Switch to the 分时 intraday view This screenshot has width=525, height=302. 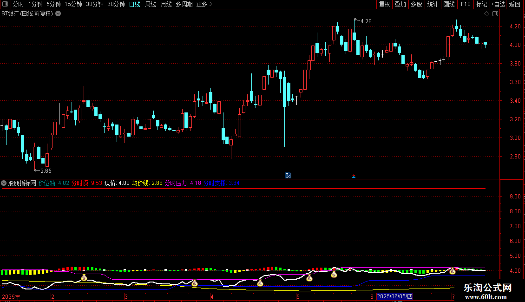19,4
